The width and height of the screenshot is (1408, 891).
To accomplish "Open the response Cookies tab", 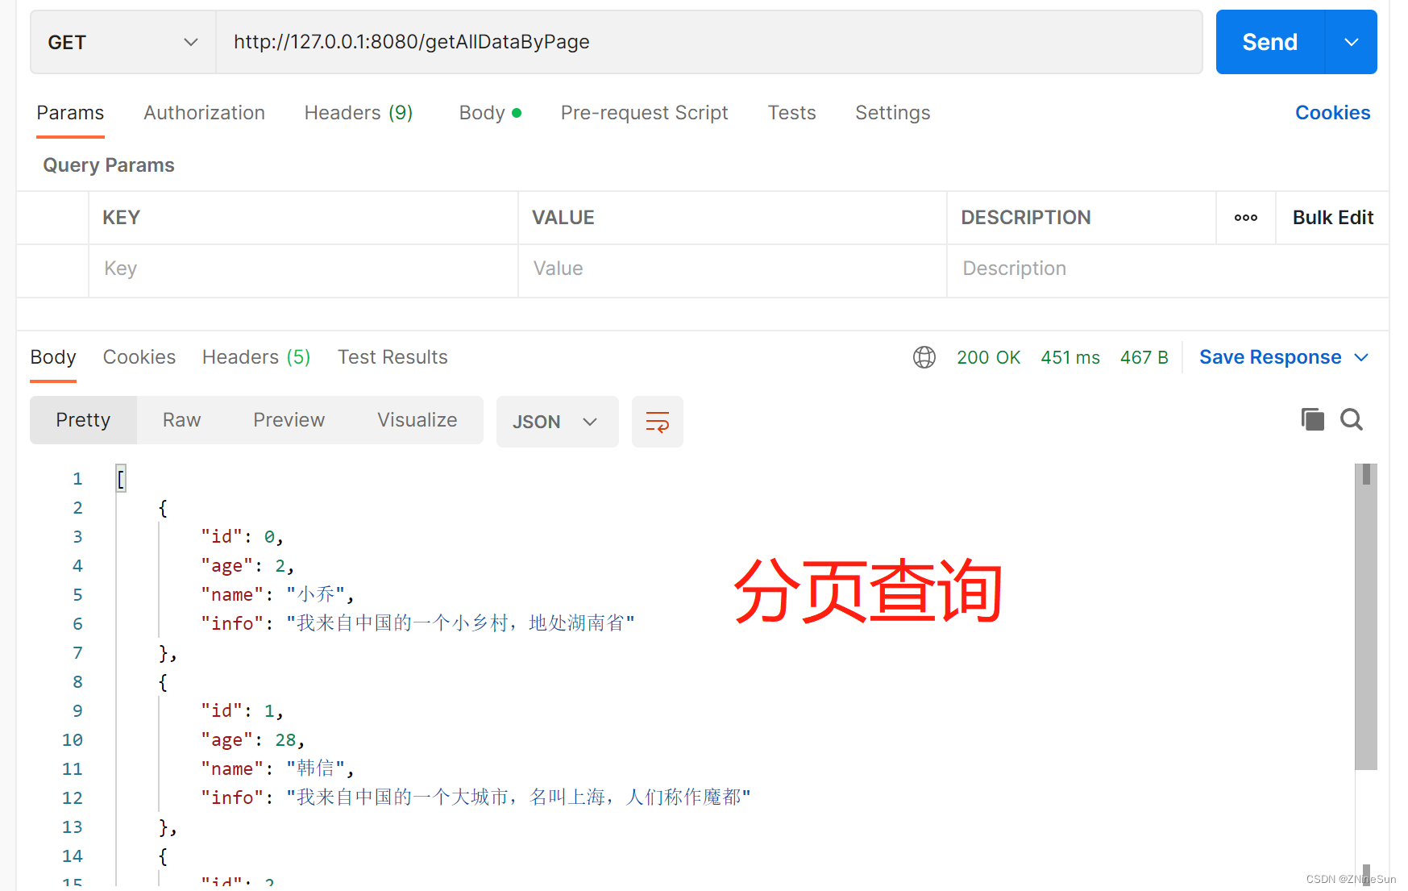I will pyautogui.click(x=139, y=357).
